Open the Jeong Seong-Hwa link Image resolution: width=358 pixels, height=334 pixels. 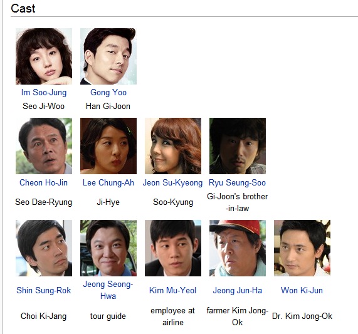(x=108, y=290)
